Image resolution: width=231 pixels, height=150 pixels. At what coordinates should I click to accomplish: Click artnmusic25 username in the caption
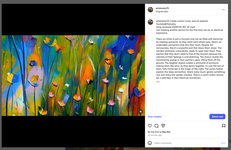click(163, 21)
